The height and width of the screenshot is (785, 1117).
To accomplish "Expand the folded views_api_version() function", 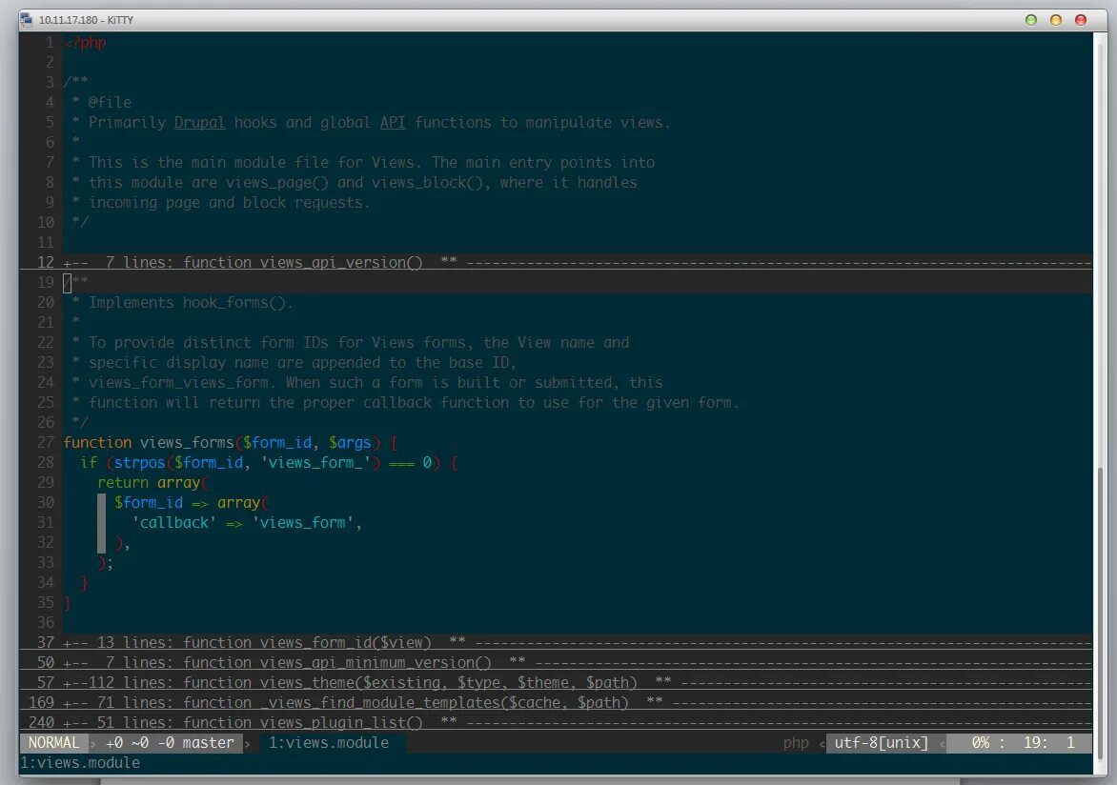I will coord(556,262).
